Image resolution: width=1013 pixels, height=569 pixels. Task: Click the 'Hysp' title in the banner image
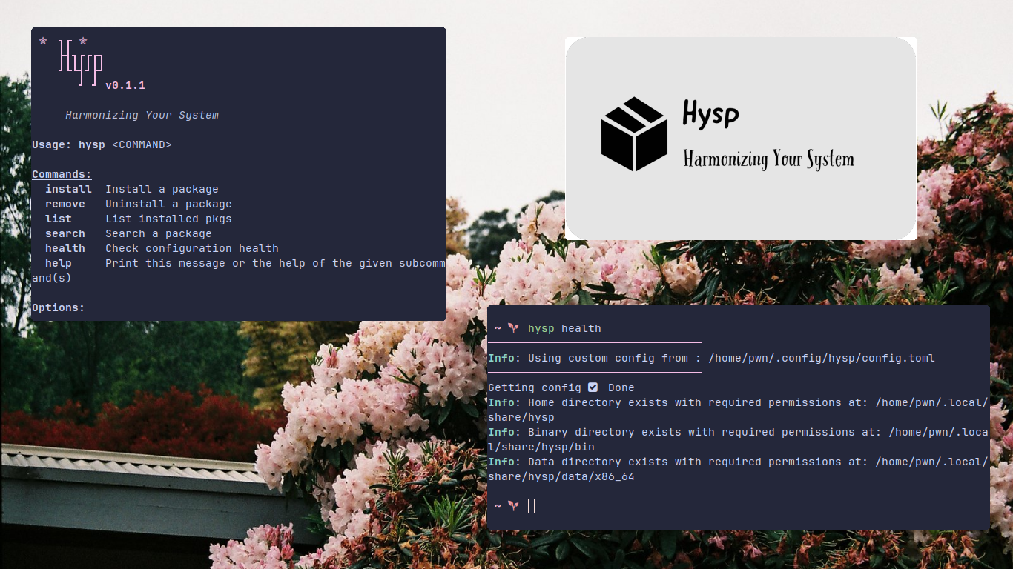(x=710, y=113)
